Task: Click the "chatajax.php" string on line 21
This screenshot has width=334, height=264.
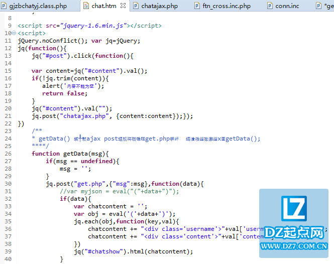Action: pos(84,116)
